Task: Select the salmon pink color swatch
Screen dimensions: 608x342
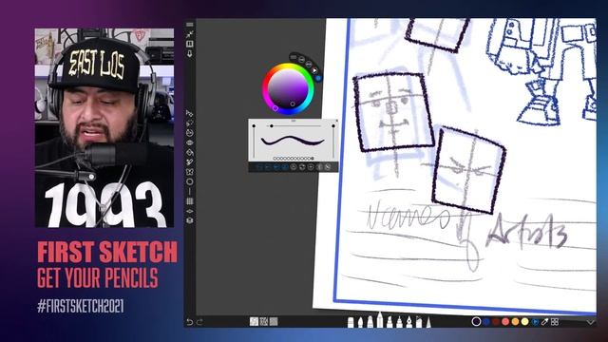Action: coord(505,321)
